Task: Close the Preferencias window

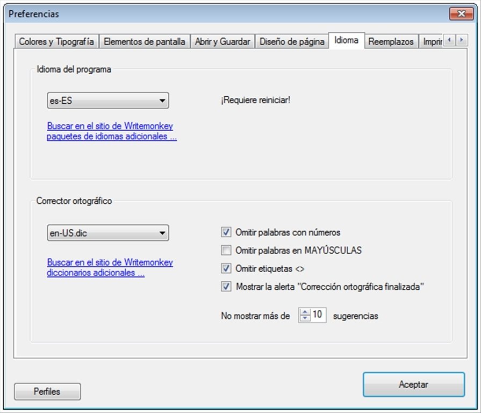Action: 461,13
